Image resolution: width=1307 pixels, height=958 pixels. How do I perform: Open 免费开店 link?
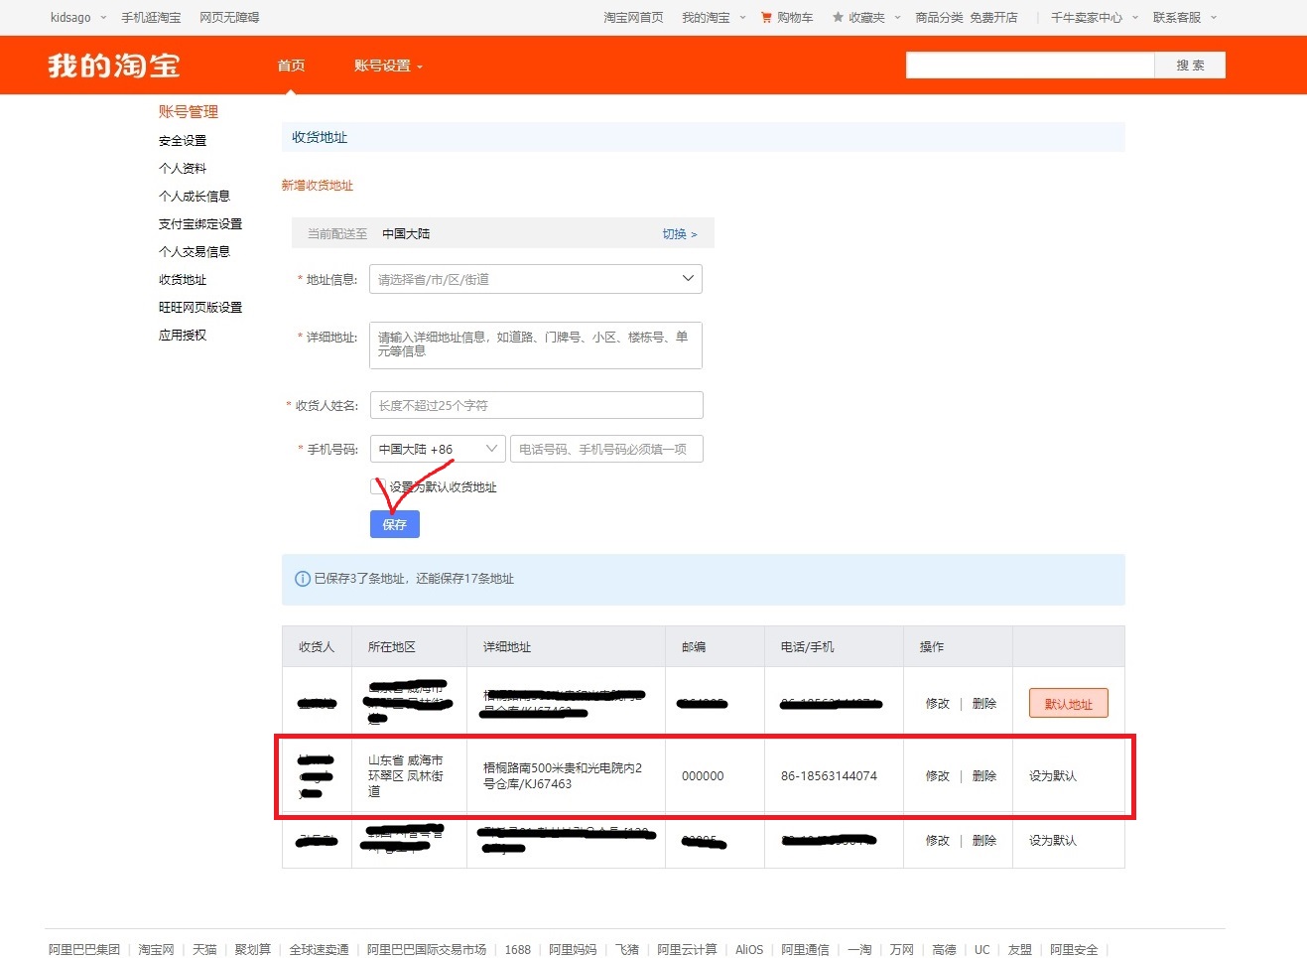993,17
